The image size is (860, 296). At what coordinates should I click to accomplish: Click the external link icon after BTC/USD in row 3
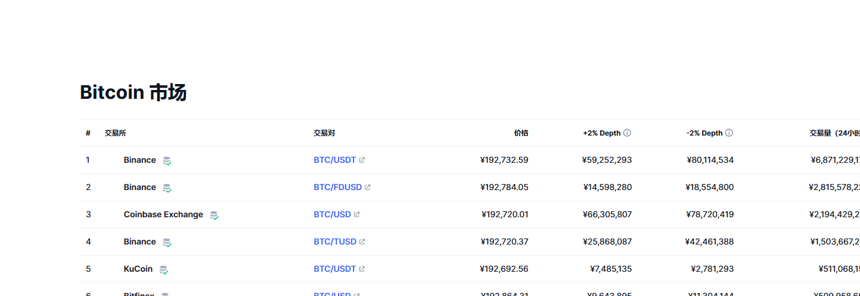click(356, 215)
